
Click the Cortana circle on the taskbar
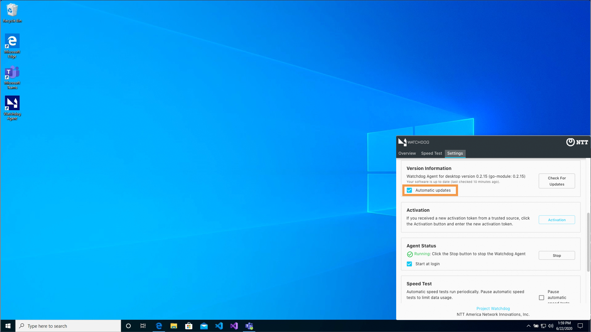tap(128, 326)
